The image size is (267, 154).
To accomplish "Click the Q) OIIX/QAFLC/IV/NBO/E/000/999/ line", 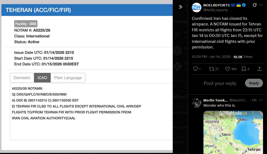I will (x=39, y=94).
